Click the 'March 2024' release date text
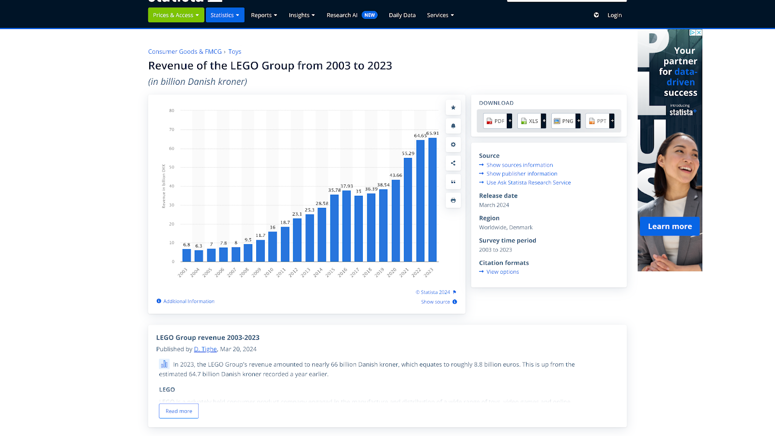 click(x=494, y=205)
